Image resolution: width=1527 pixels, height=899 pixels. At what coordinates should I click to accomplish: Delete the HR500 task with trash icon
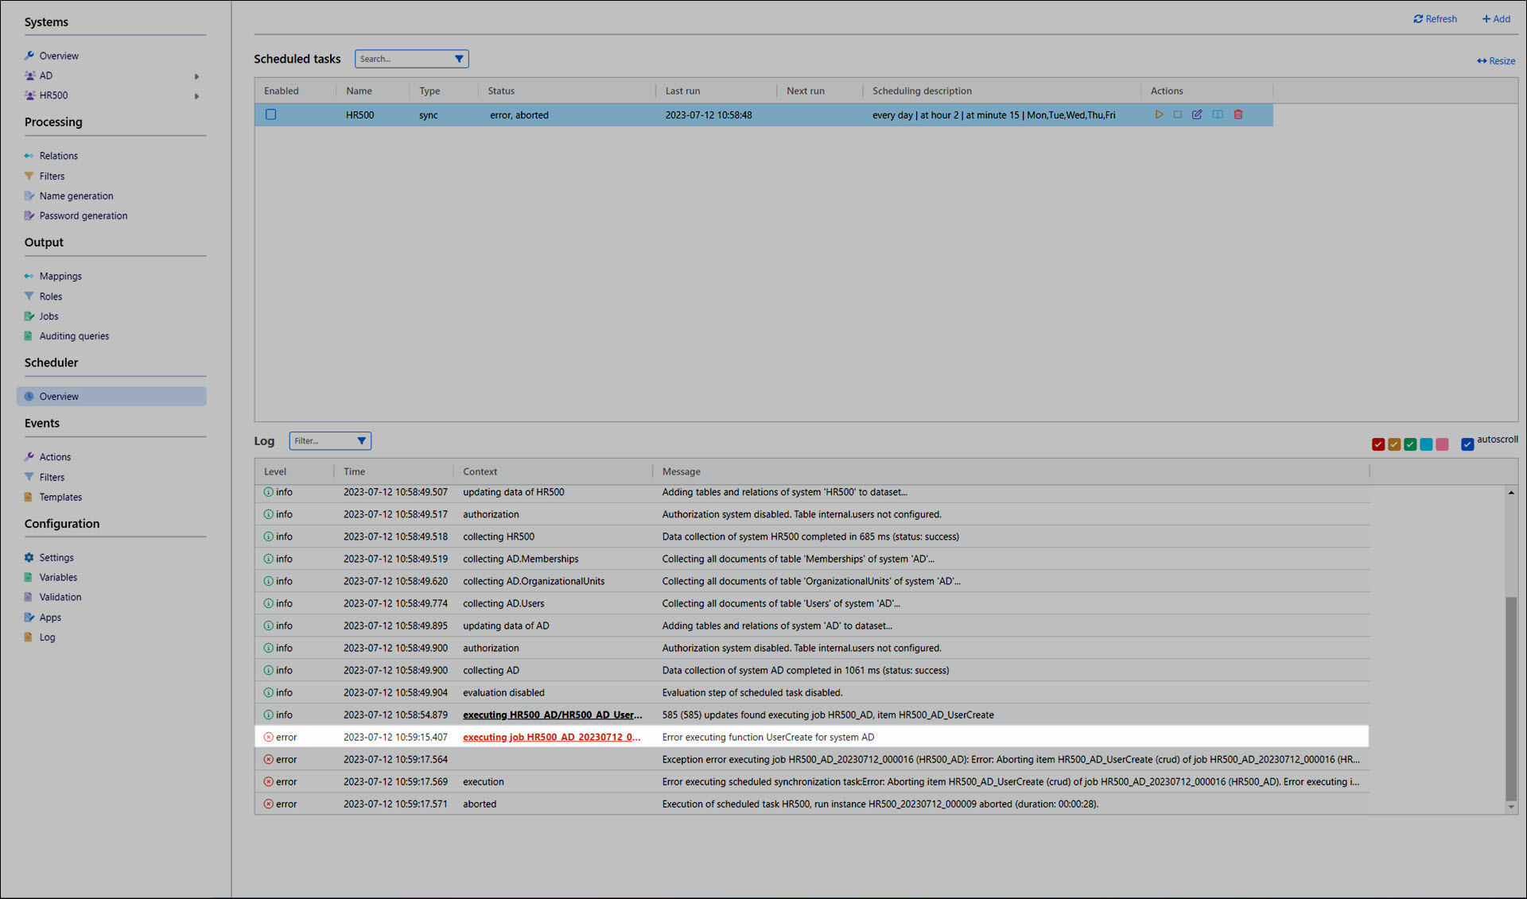[1238, 114]
